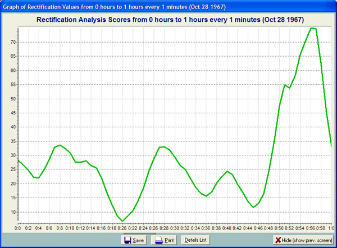Click the 50 label on score axis
Screen dimensions: 337x248
pos(11,99)
